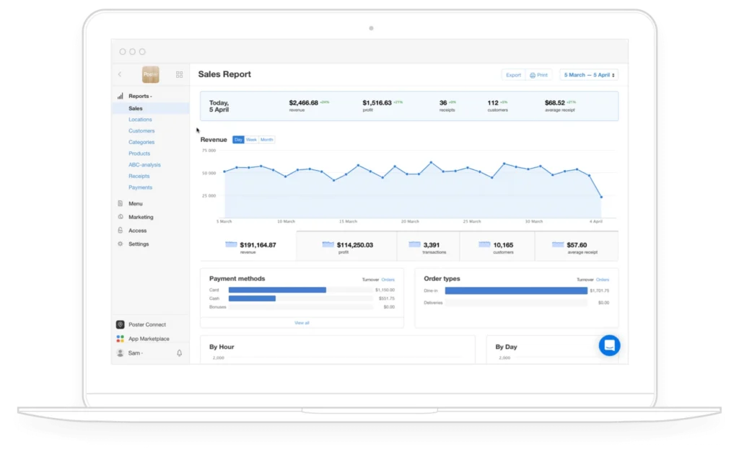Open the Customers report
739x475 pixels.
click(x=141, y=131)
